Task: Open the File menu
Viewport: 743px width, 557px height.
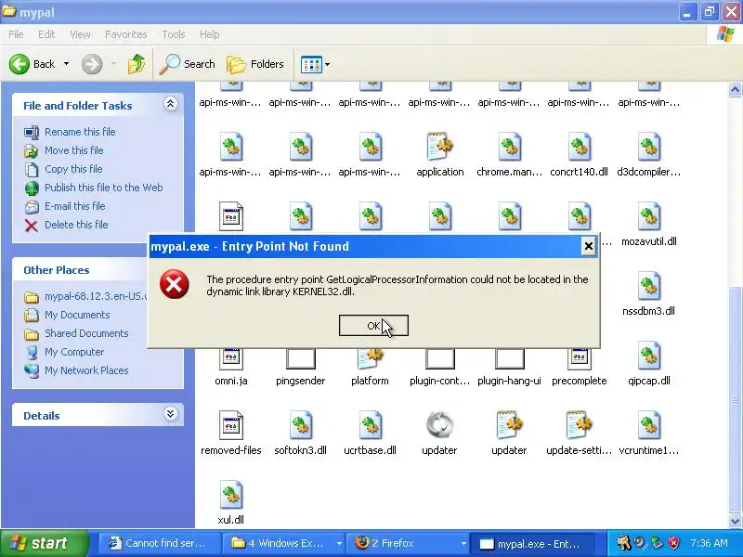Action: click(16, 34)
